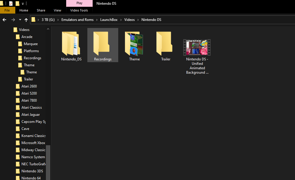The height and width of the screenshot is (180, 295).
Task: Open the Video Tools ribbon tab
Action: (x=79, y=10)
